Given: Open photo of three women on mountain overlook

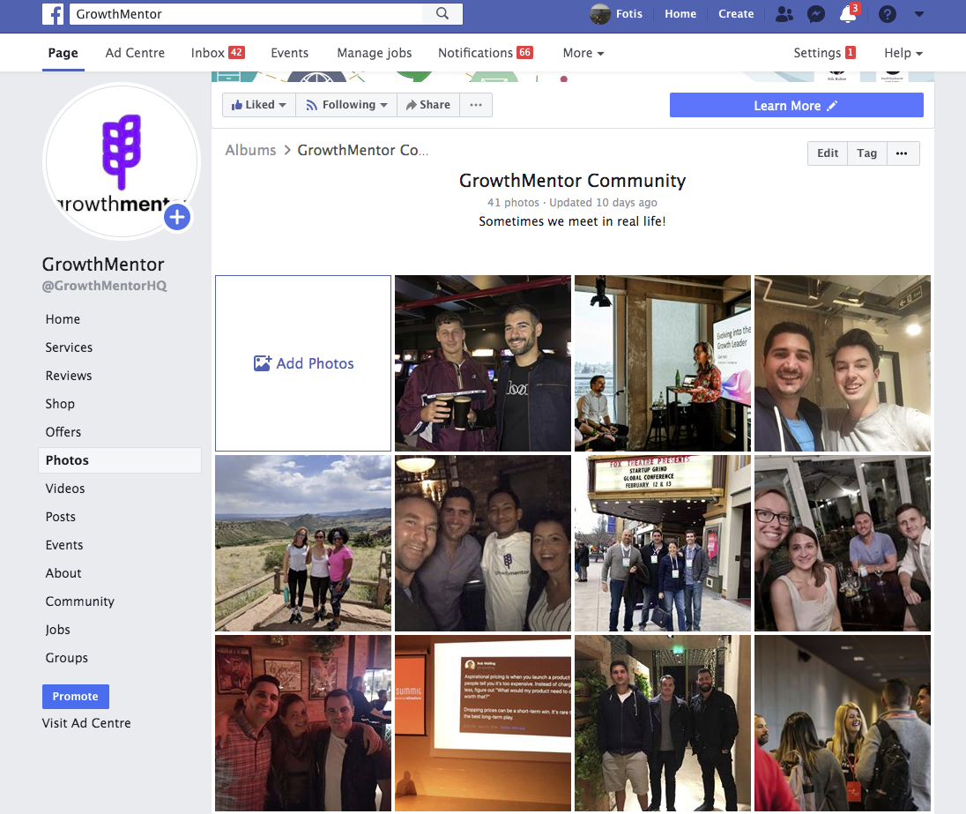Looking at the screenshot, I should point(303,543).
